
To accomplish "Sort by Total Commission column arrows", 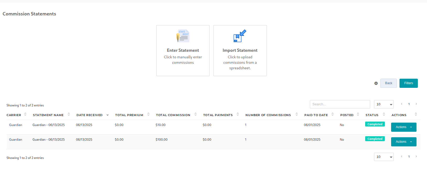I will 195,114.
